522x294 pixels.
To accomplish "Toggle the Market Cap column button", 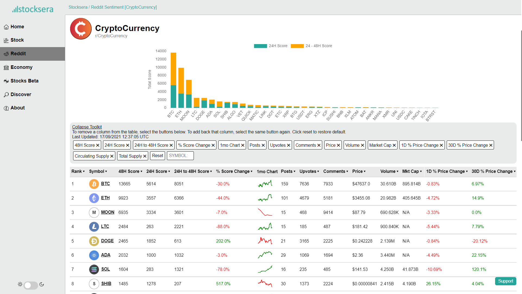I will tap(383, 145).
